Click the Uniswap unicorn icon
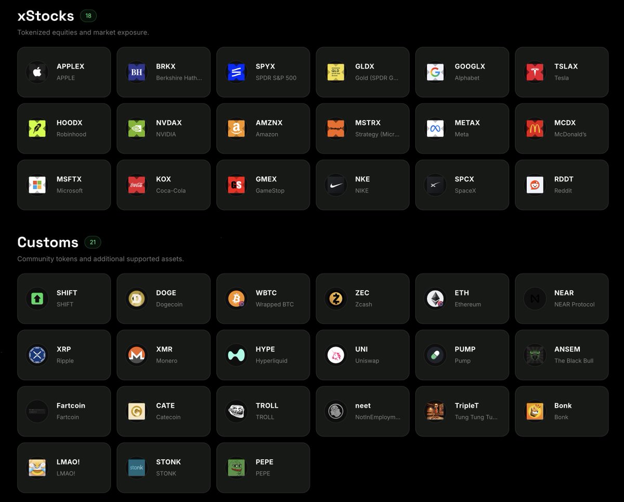Image resolution: width=624 pixels, height=502 pixels. (x=335, y=355)
